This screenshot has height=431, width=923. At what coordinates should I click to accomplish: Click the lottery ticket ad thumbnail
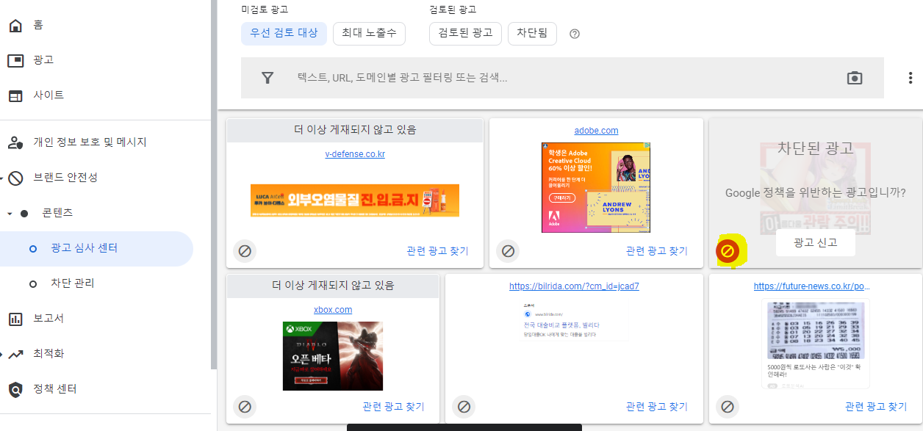point(815,344)
